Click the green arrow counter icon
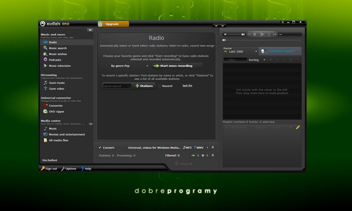Screen dimensions: 352x211 [193, 155]
